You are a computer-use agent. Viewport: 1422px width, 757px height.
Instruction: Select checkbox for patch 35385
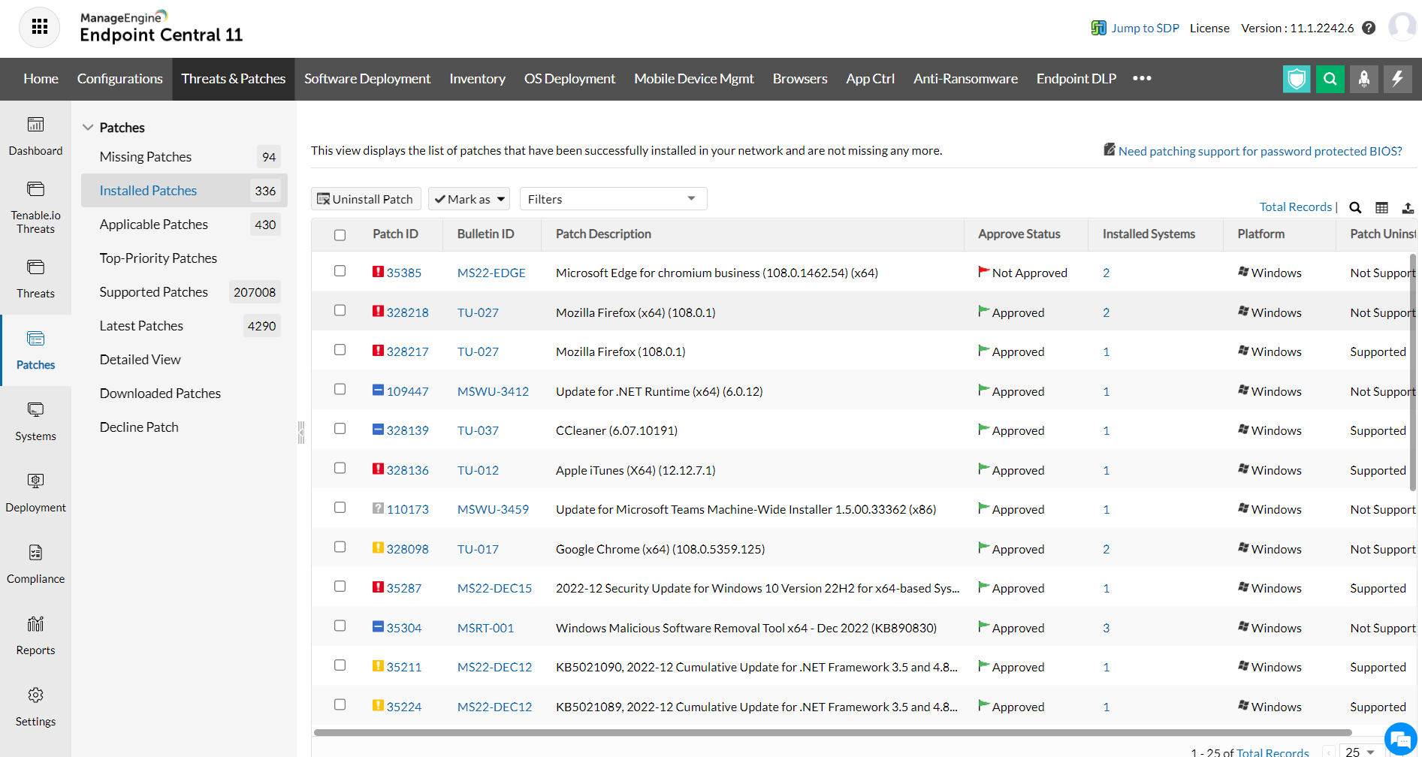[340, 271]
